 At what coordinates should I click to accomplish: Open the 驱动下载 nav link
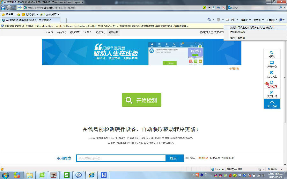pyautogui.click(x=75, y=32)
